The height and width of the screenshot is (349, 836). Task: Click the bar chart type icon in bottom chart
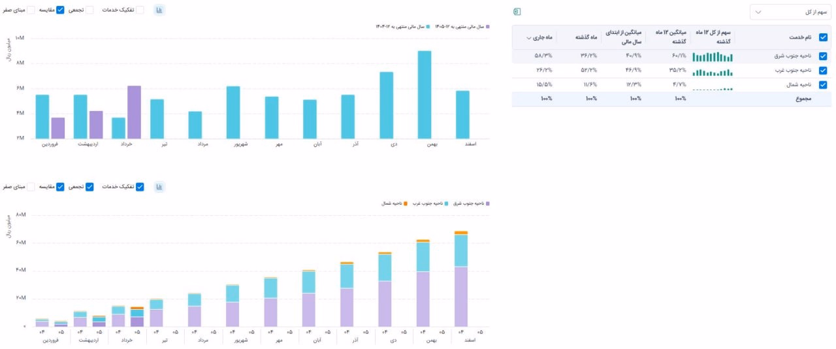click(159, 187)
